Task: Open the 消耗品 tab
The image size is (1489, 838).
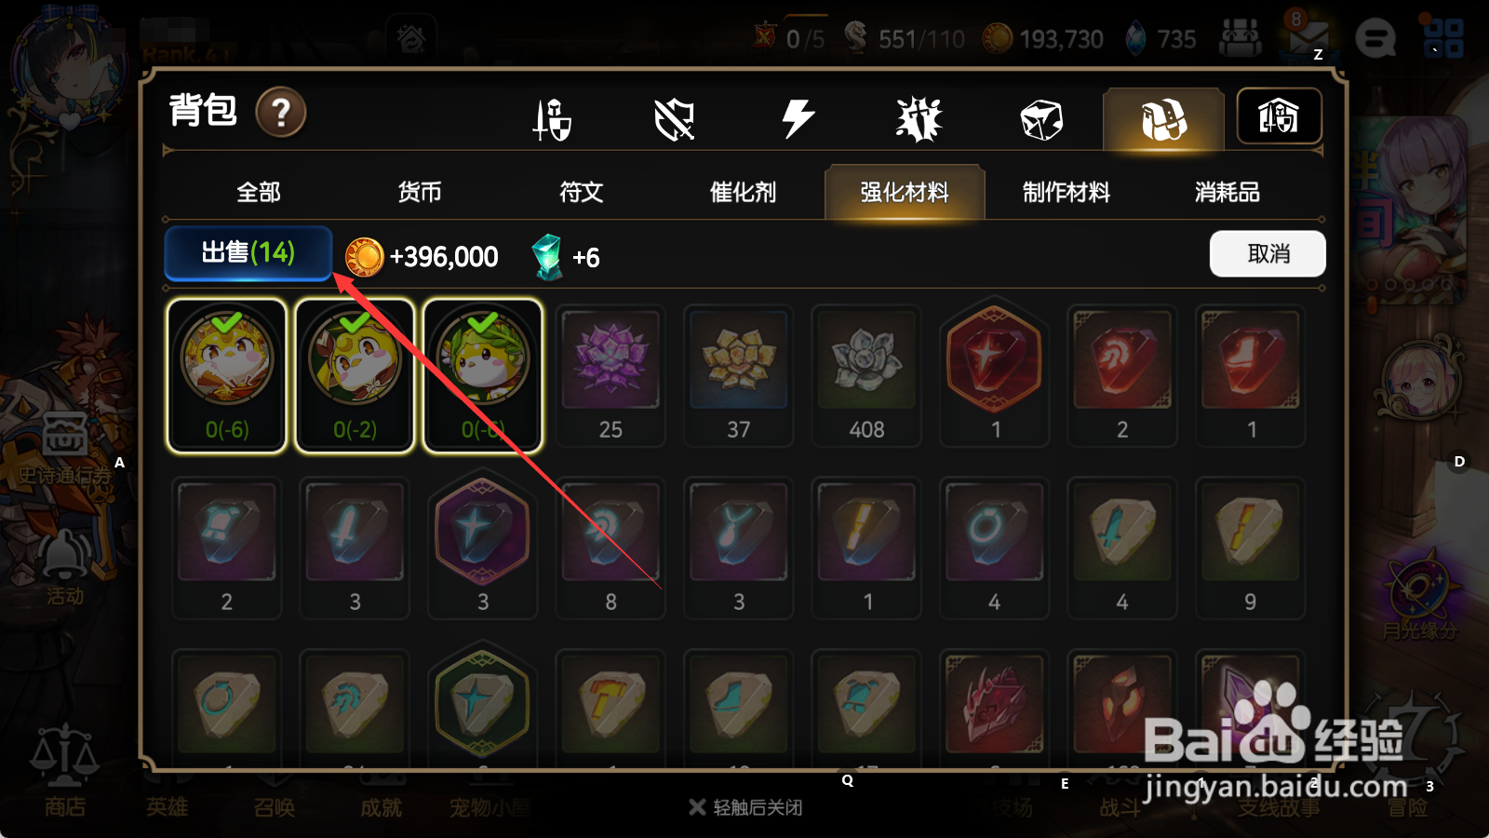Action: [x=1227, y=193]
